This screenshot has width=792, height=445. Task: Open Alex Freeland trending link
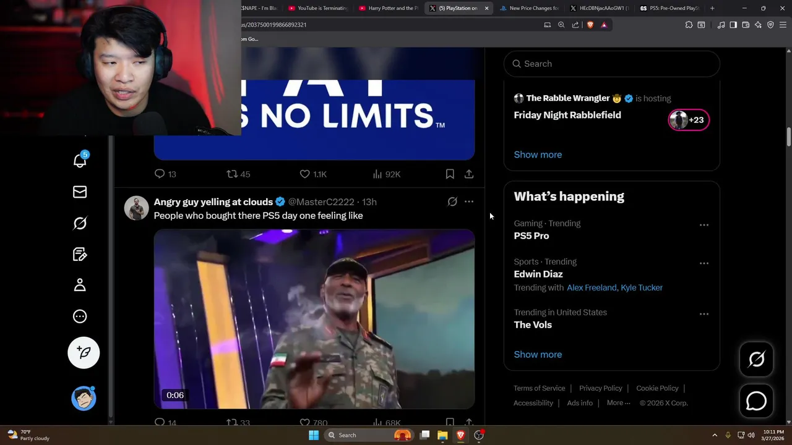tap(592, 287)
